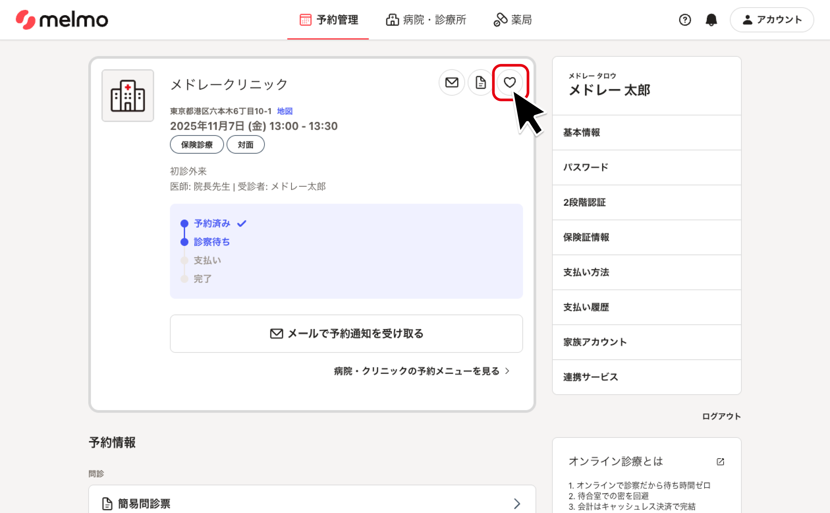The width and height of the screenshot is (830, 513).
Task: Click the melmo logo
Action: click(x=62, y=20)
